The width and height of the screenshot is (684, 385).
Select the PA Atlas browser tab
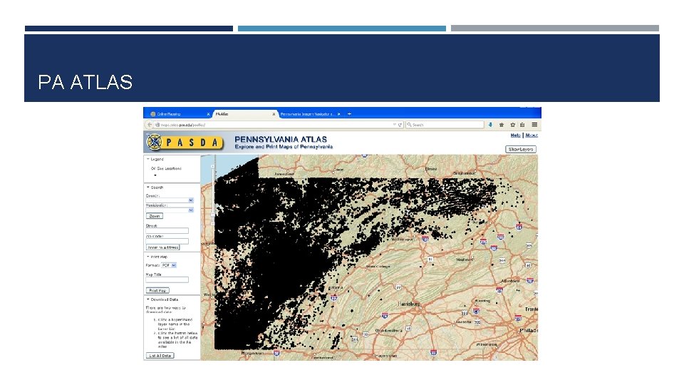(x=244, y=114)
